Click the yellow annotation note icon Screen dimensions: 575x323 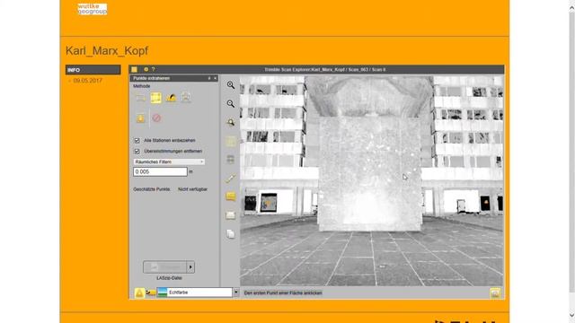[231, 196]
